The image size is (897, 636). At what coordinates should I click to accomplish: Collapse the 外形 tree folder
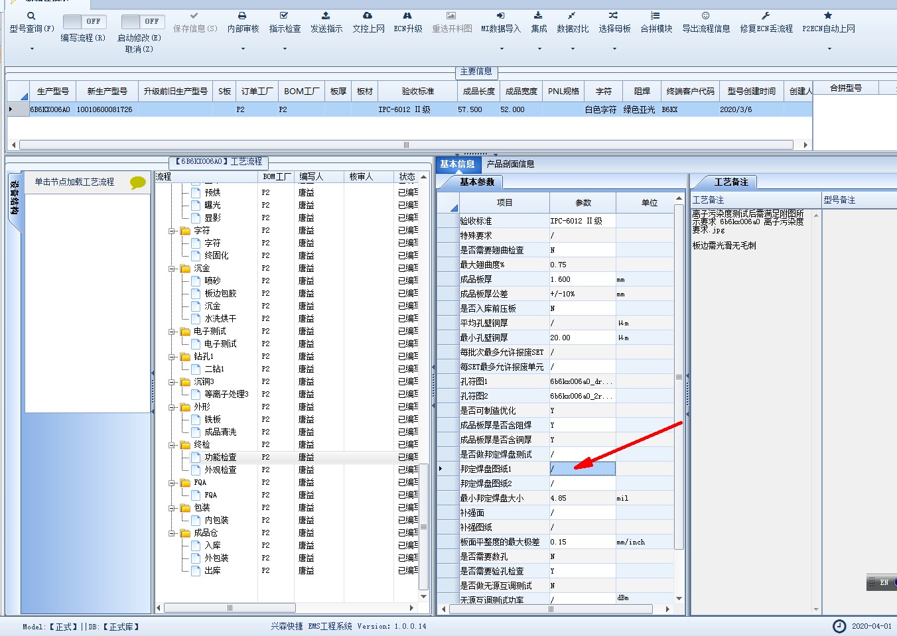click(x=172, y=407)
